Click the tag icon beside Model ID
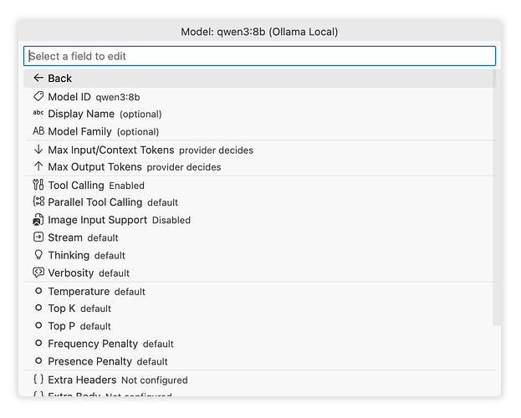521x418 pixels. coord(38,97)
